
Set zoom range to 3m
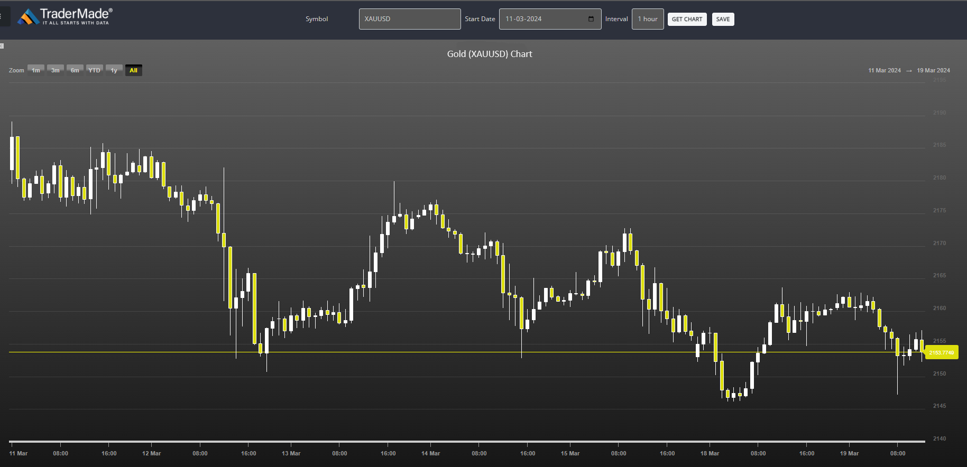point(56,70)
